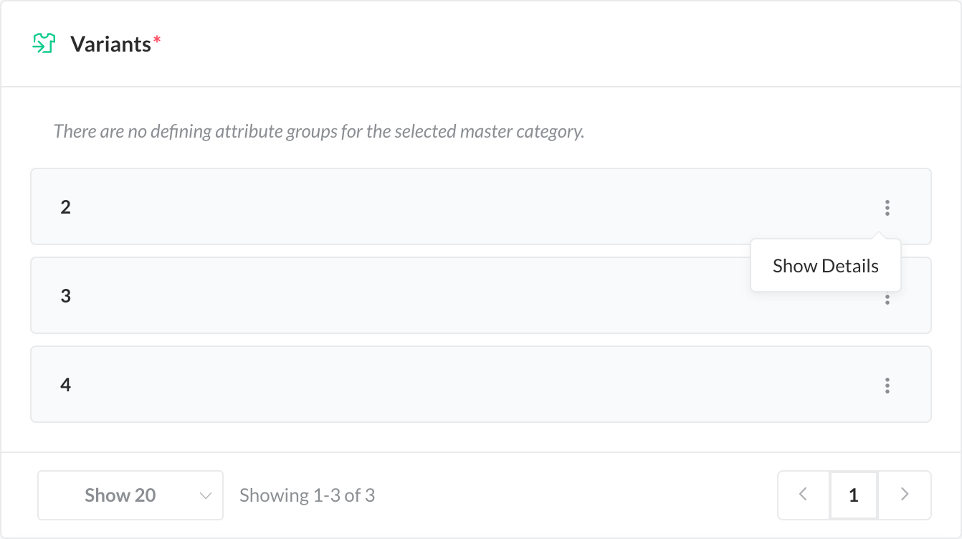The image size is (962, 539).
Task: Open the options menu for variant 2
Action: coord(887,208)
